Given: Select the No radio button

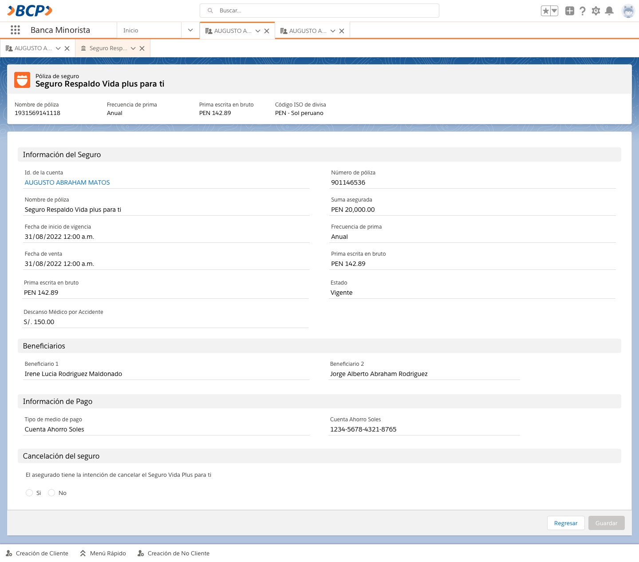Looking at the screenshot, I should (51, 493).
